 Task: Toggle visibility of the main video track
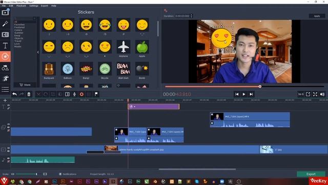point(9,148)
